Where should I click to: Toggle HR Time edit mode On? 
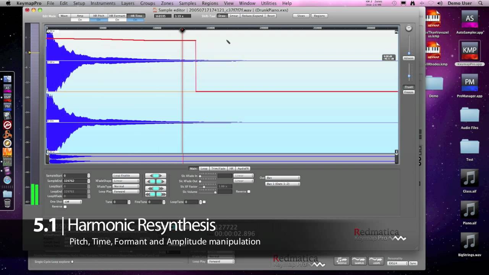pyautogui.click(x=135, y=20)
